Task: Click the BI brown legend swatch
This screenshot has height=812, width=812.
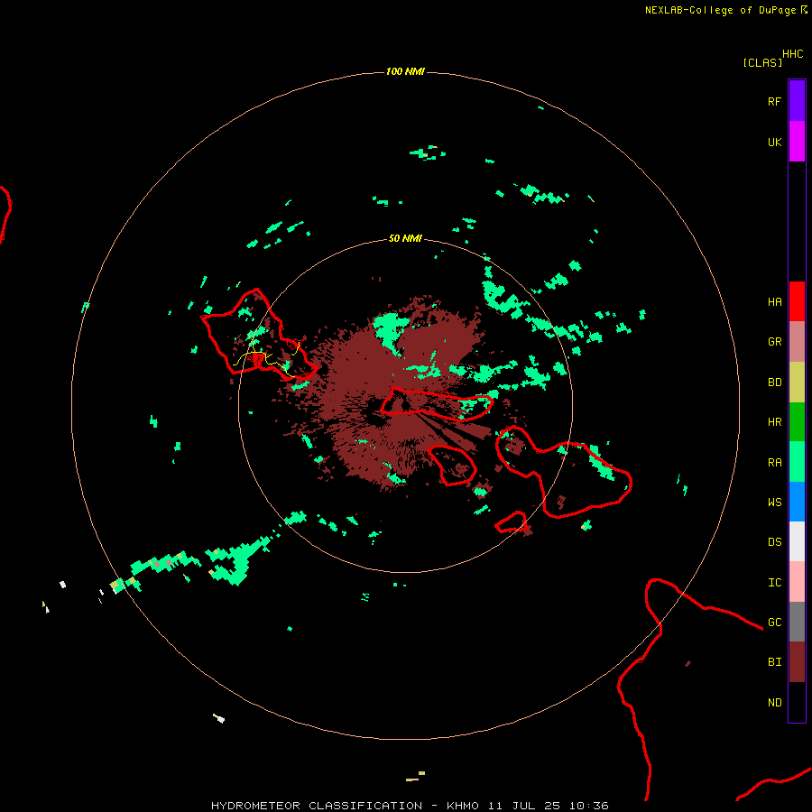Action: pos(797,662)
